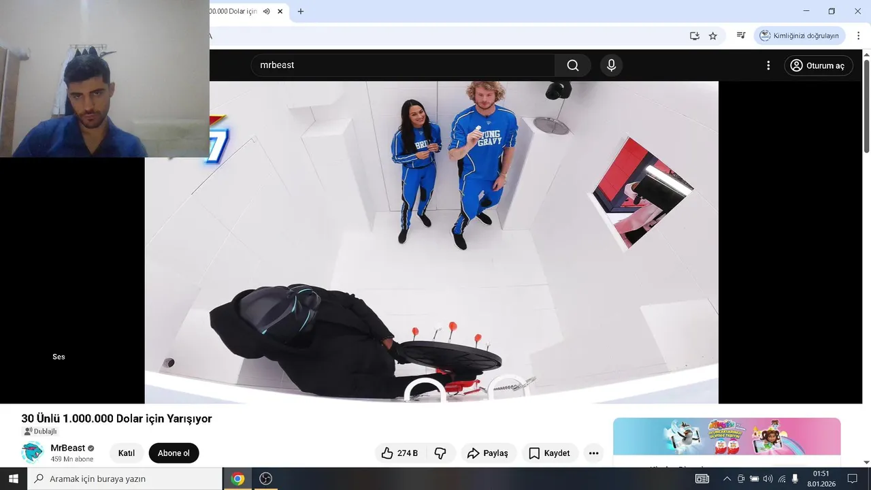Share the video via Paylaş button
Viewport: 871px width, 490px height.
488,453
